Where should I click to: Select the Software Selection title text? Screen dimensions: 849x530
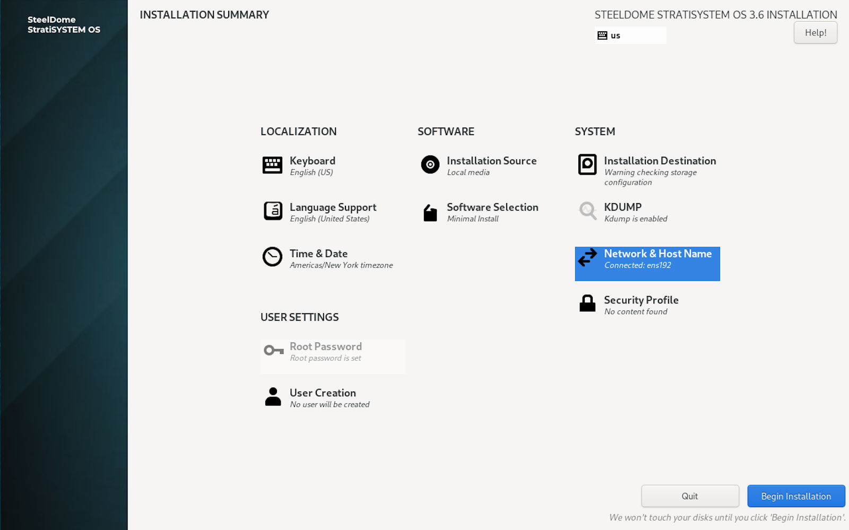click(492, 207)
